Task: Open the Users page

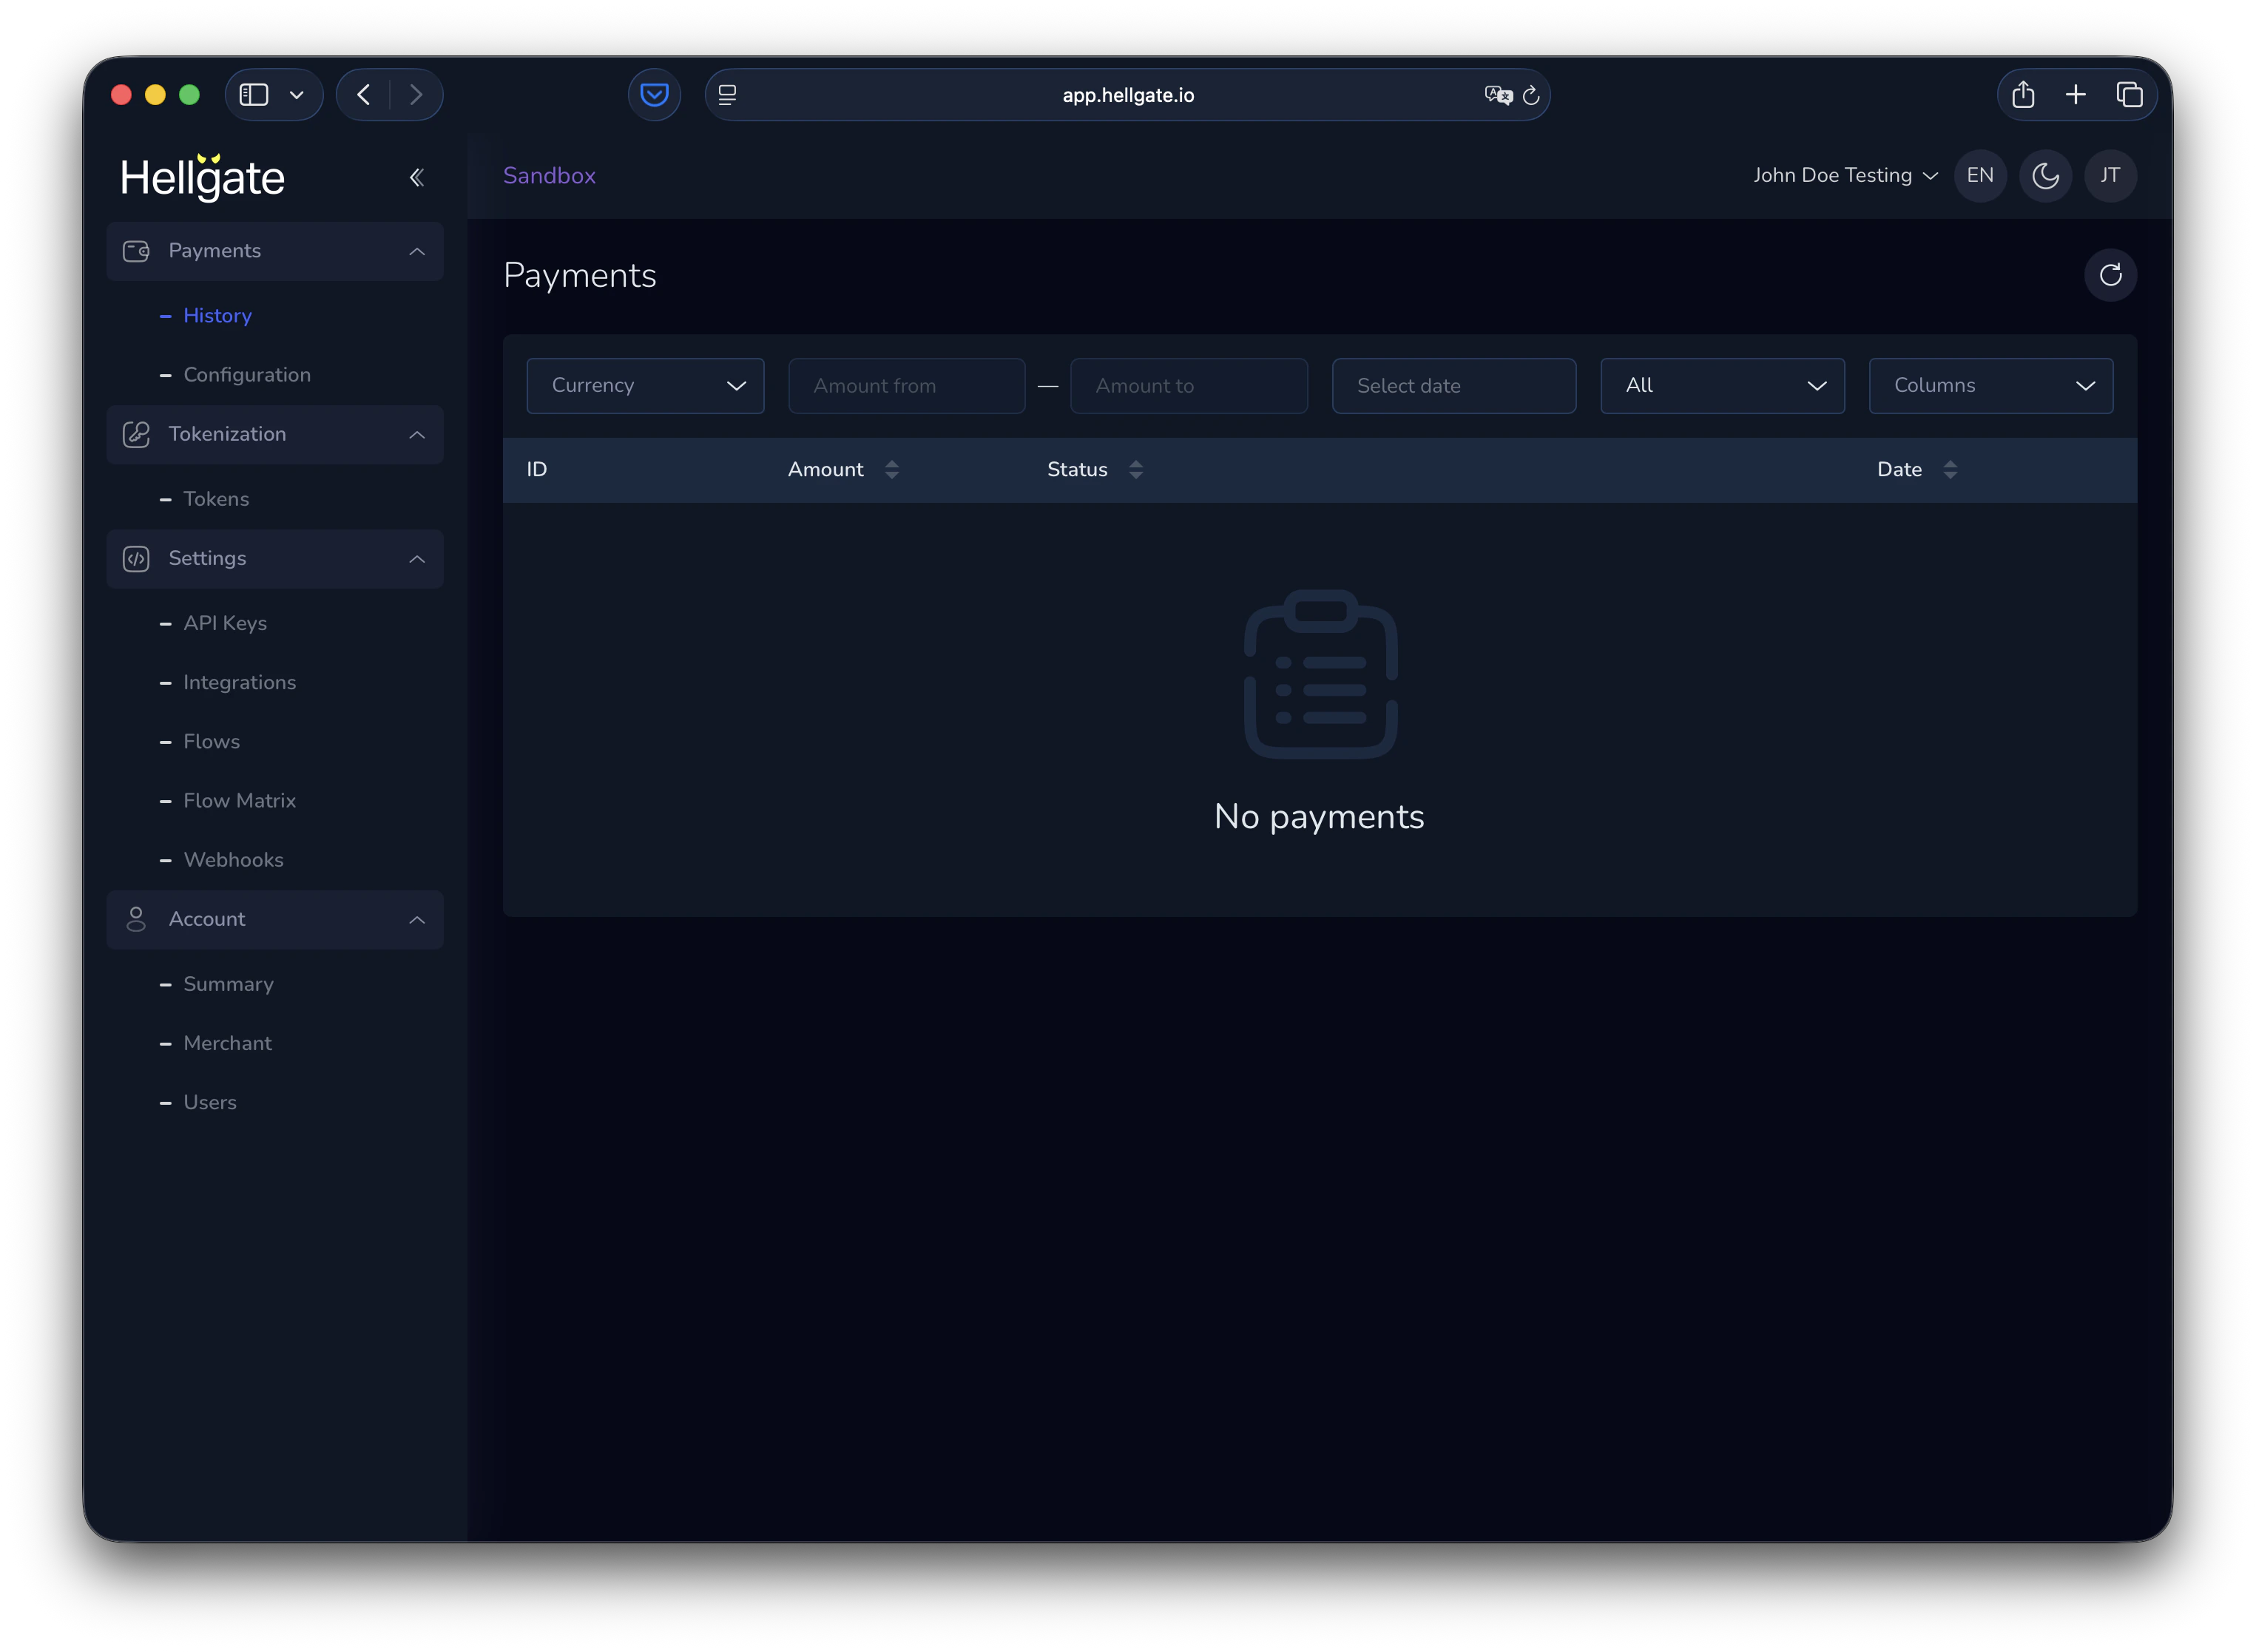Action: pos(210,1102)
